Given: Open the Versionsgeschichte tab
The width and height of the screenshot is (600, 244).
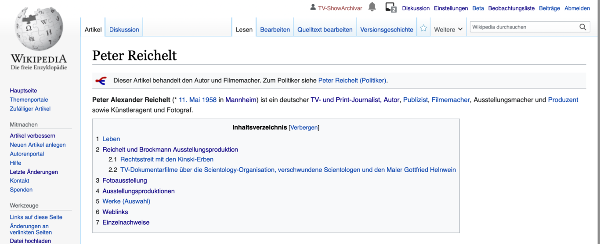Looking at the screenshot, I should 387,30.
